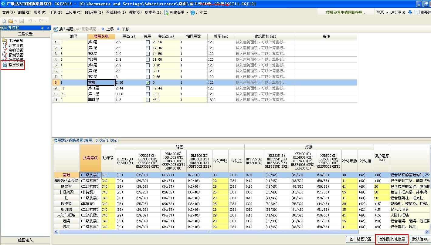Viewport: 431px width, 245px height.
Task: Open 比重设置 in navigation tree
Action: tap(13, 45)
